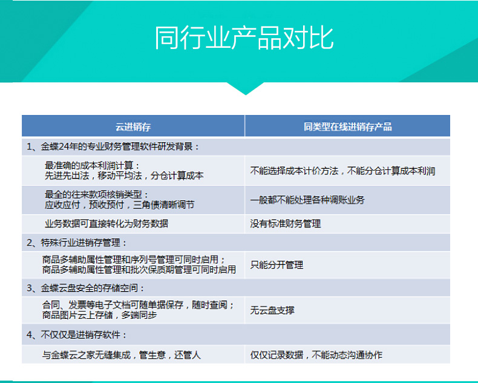Click section 4 不仅仅是进销存软件 row
Viewport: 478px width, 383px height.
pyautogui.click(x=77, y=334)
